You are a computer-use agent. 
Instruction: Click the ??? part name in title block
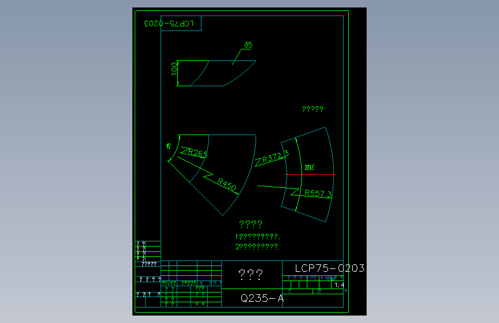click(x=251, y=274)
